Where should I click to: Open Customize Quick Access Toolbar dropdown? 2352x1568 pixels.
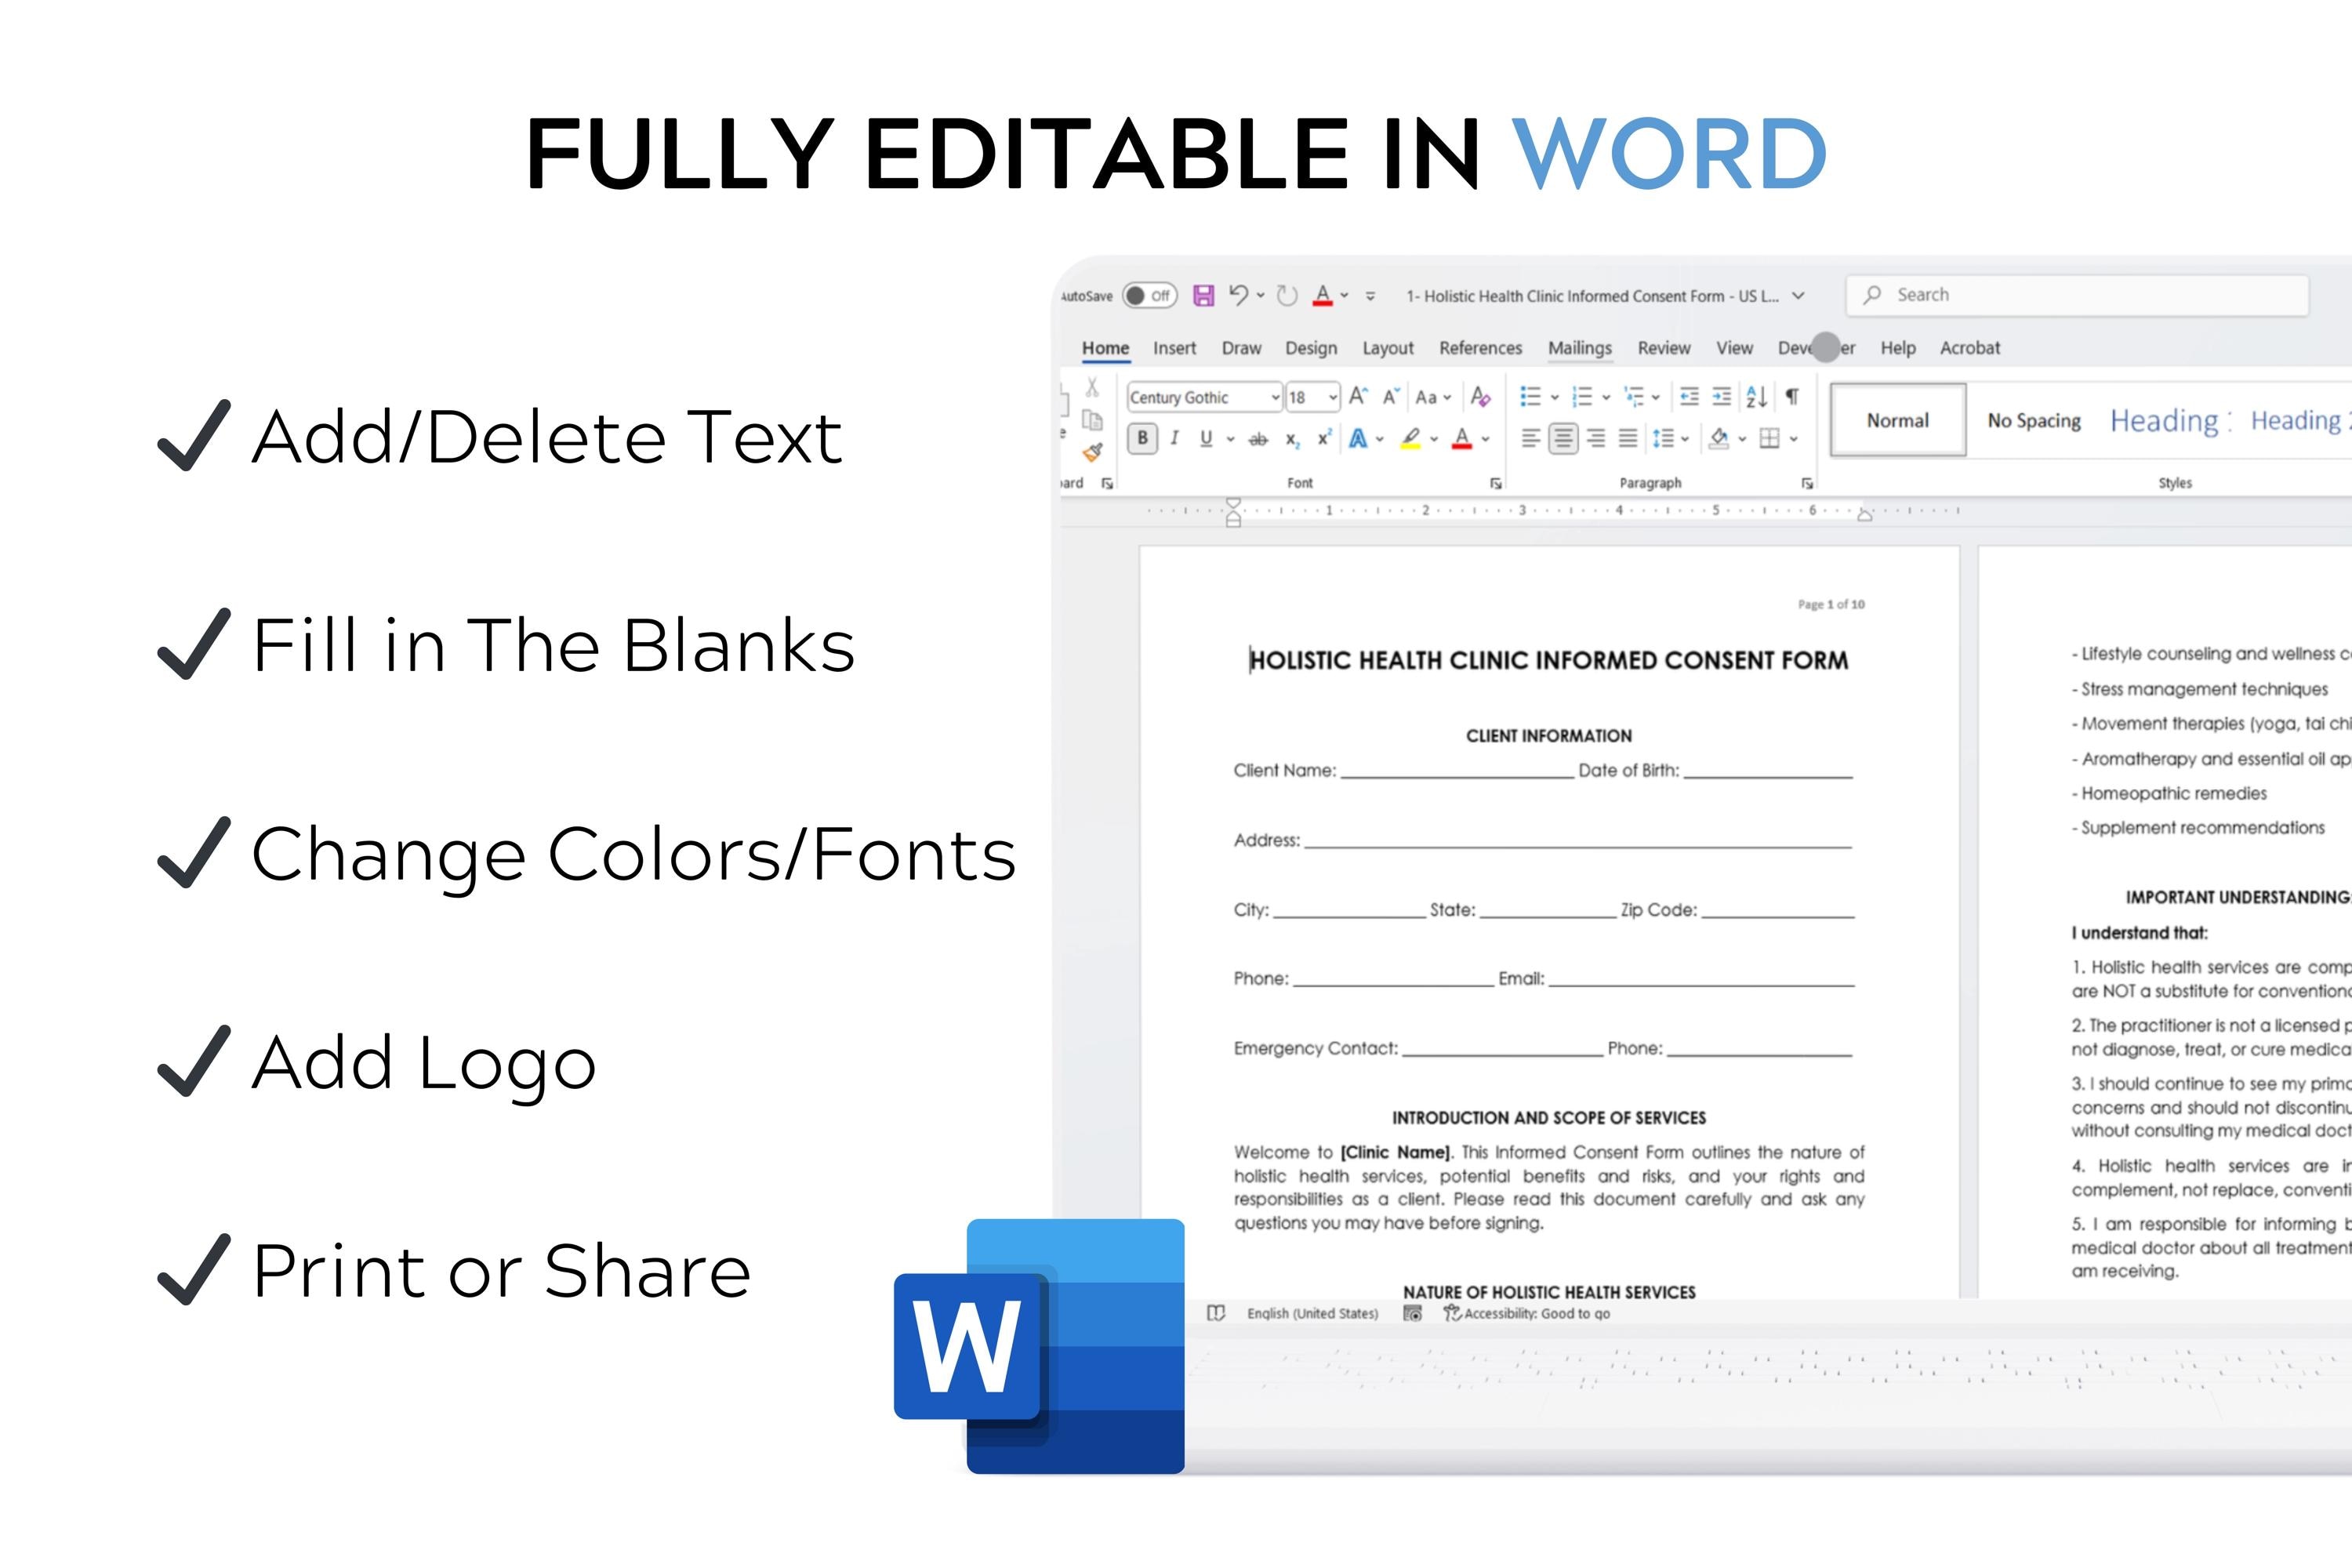(x=1370, y=296)
